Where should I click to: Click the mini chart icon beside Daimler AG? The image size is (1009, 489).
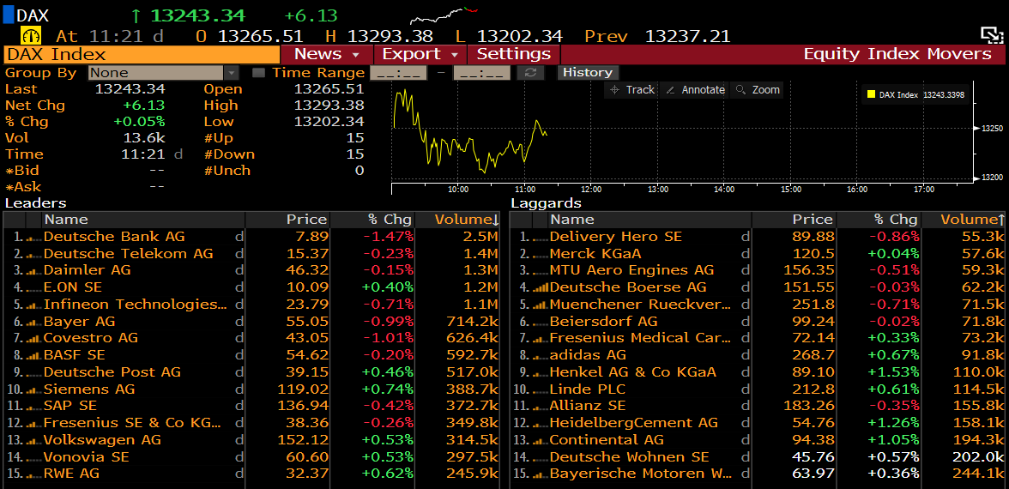(33, 271)
